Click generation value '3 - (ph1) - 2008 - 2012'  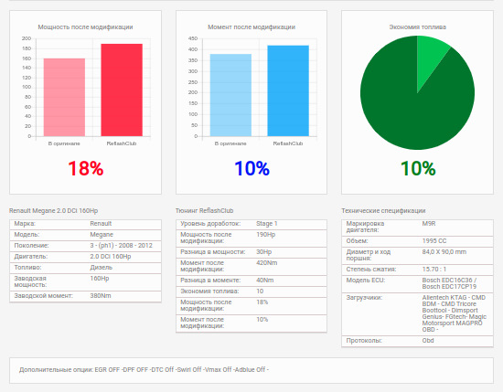click(121, 246)
